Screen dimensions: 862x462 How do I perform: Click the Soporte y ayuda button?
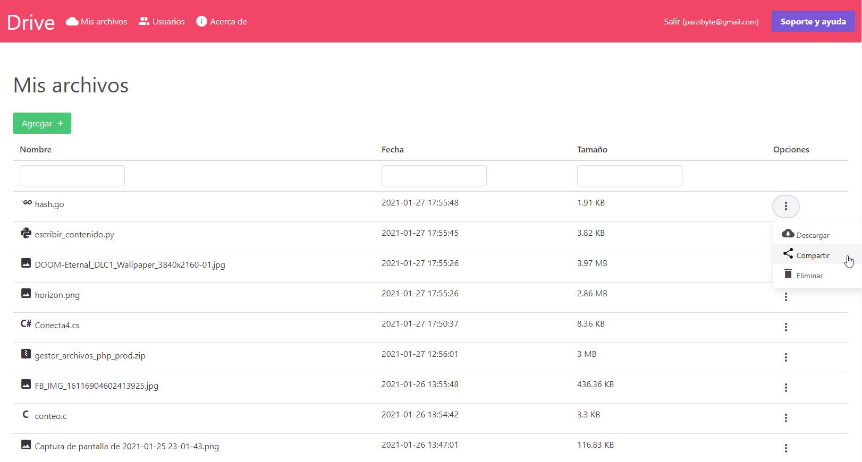pos(813,21)
